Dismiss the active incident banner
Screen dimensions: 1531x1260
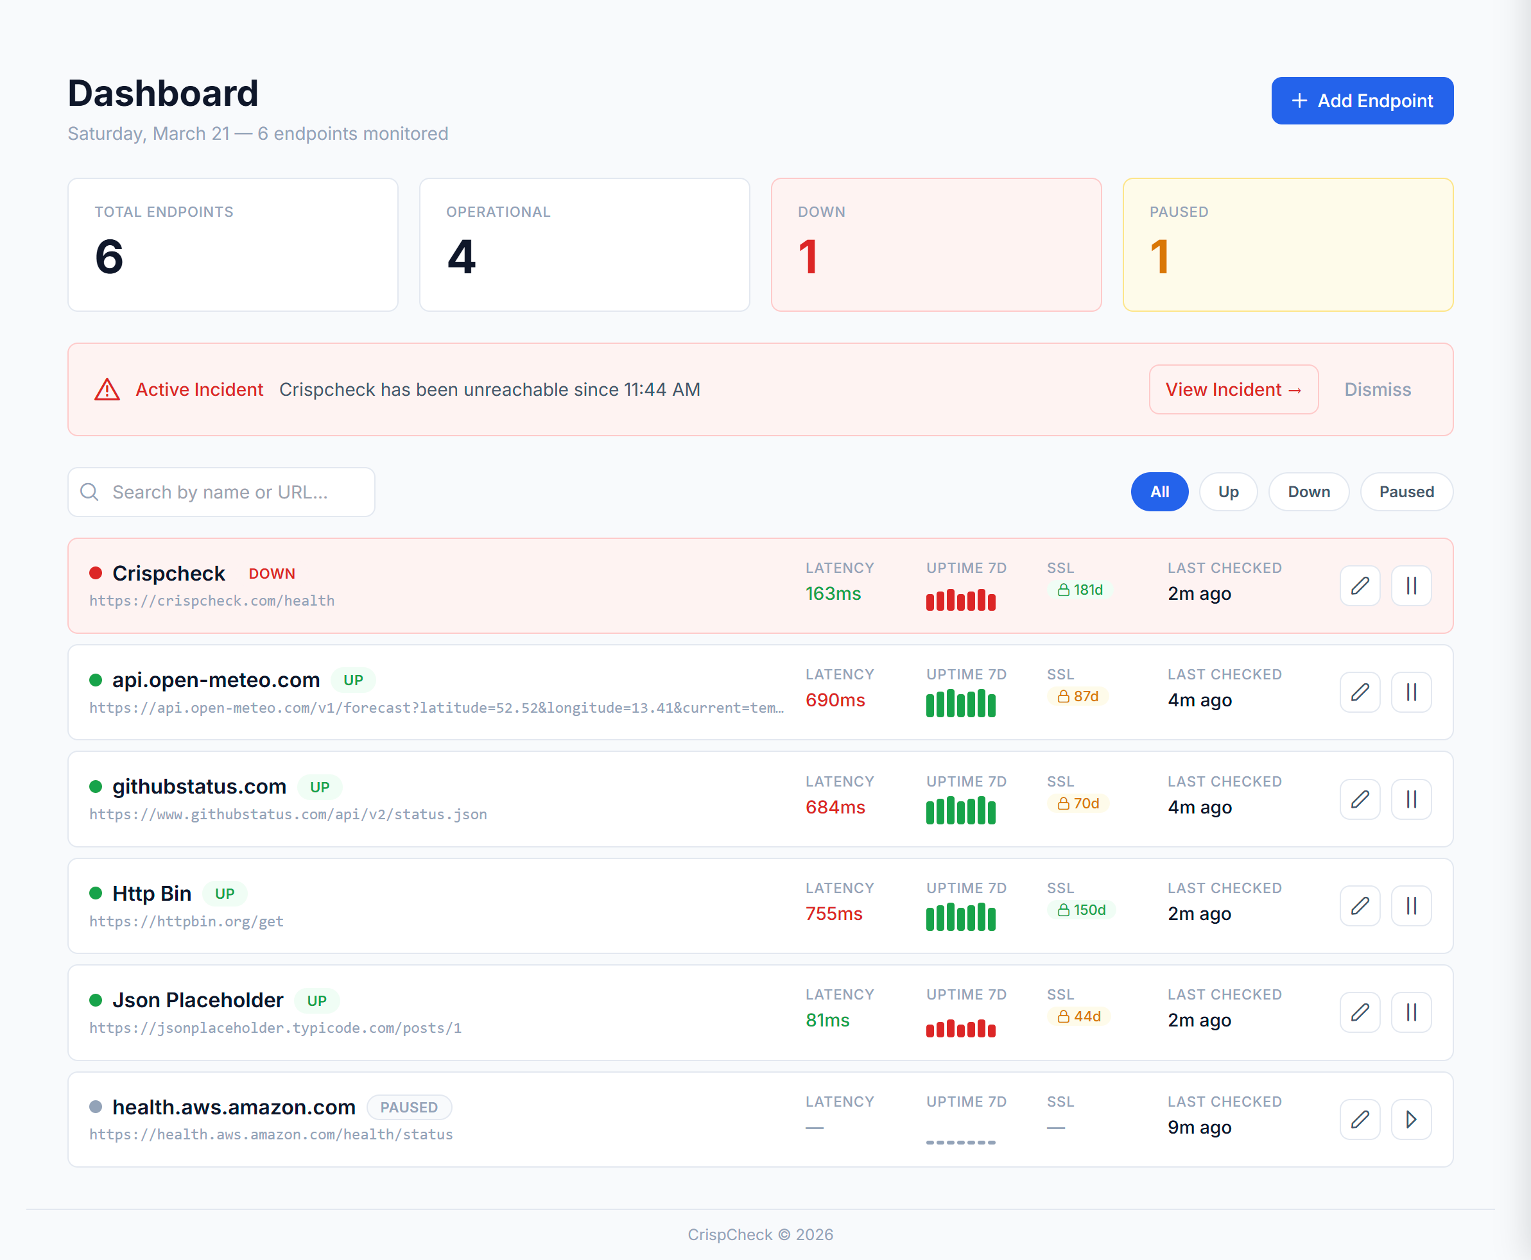(1377, 390)
